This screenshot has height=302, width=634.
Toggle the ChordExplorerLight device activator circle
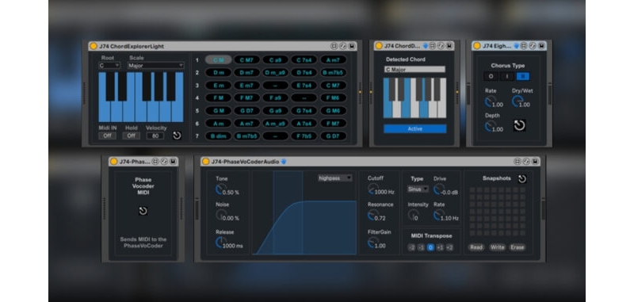coord(94,46)
